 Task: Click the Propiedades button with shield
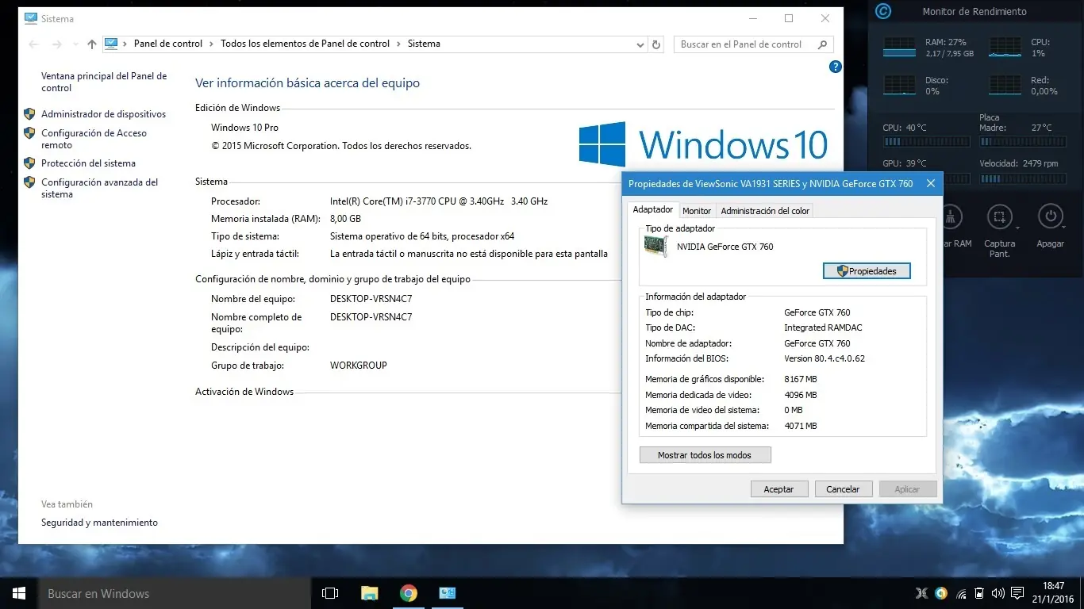pyautogui.click(x=867, y=271)
